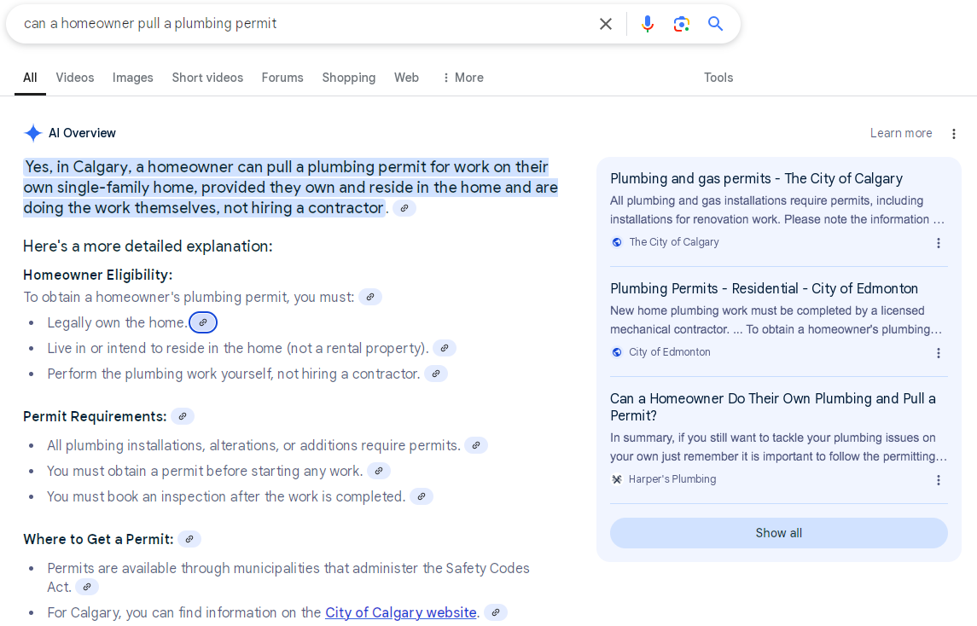This screenshot has width=977, height=626.
Task: Follow the City of Calgary website link
Action: (401, 612)
